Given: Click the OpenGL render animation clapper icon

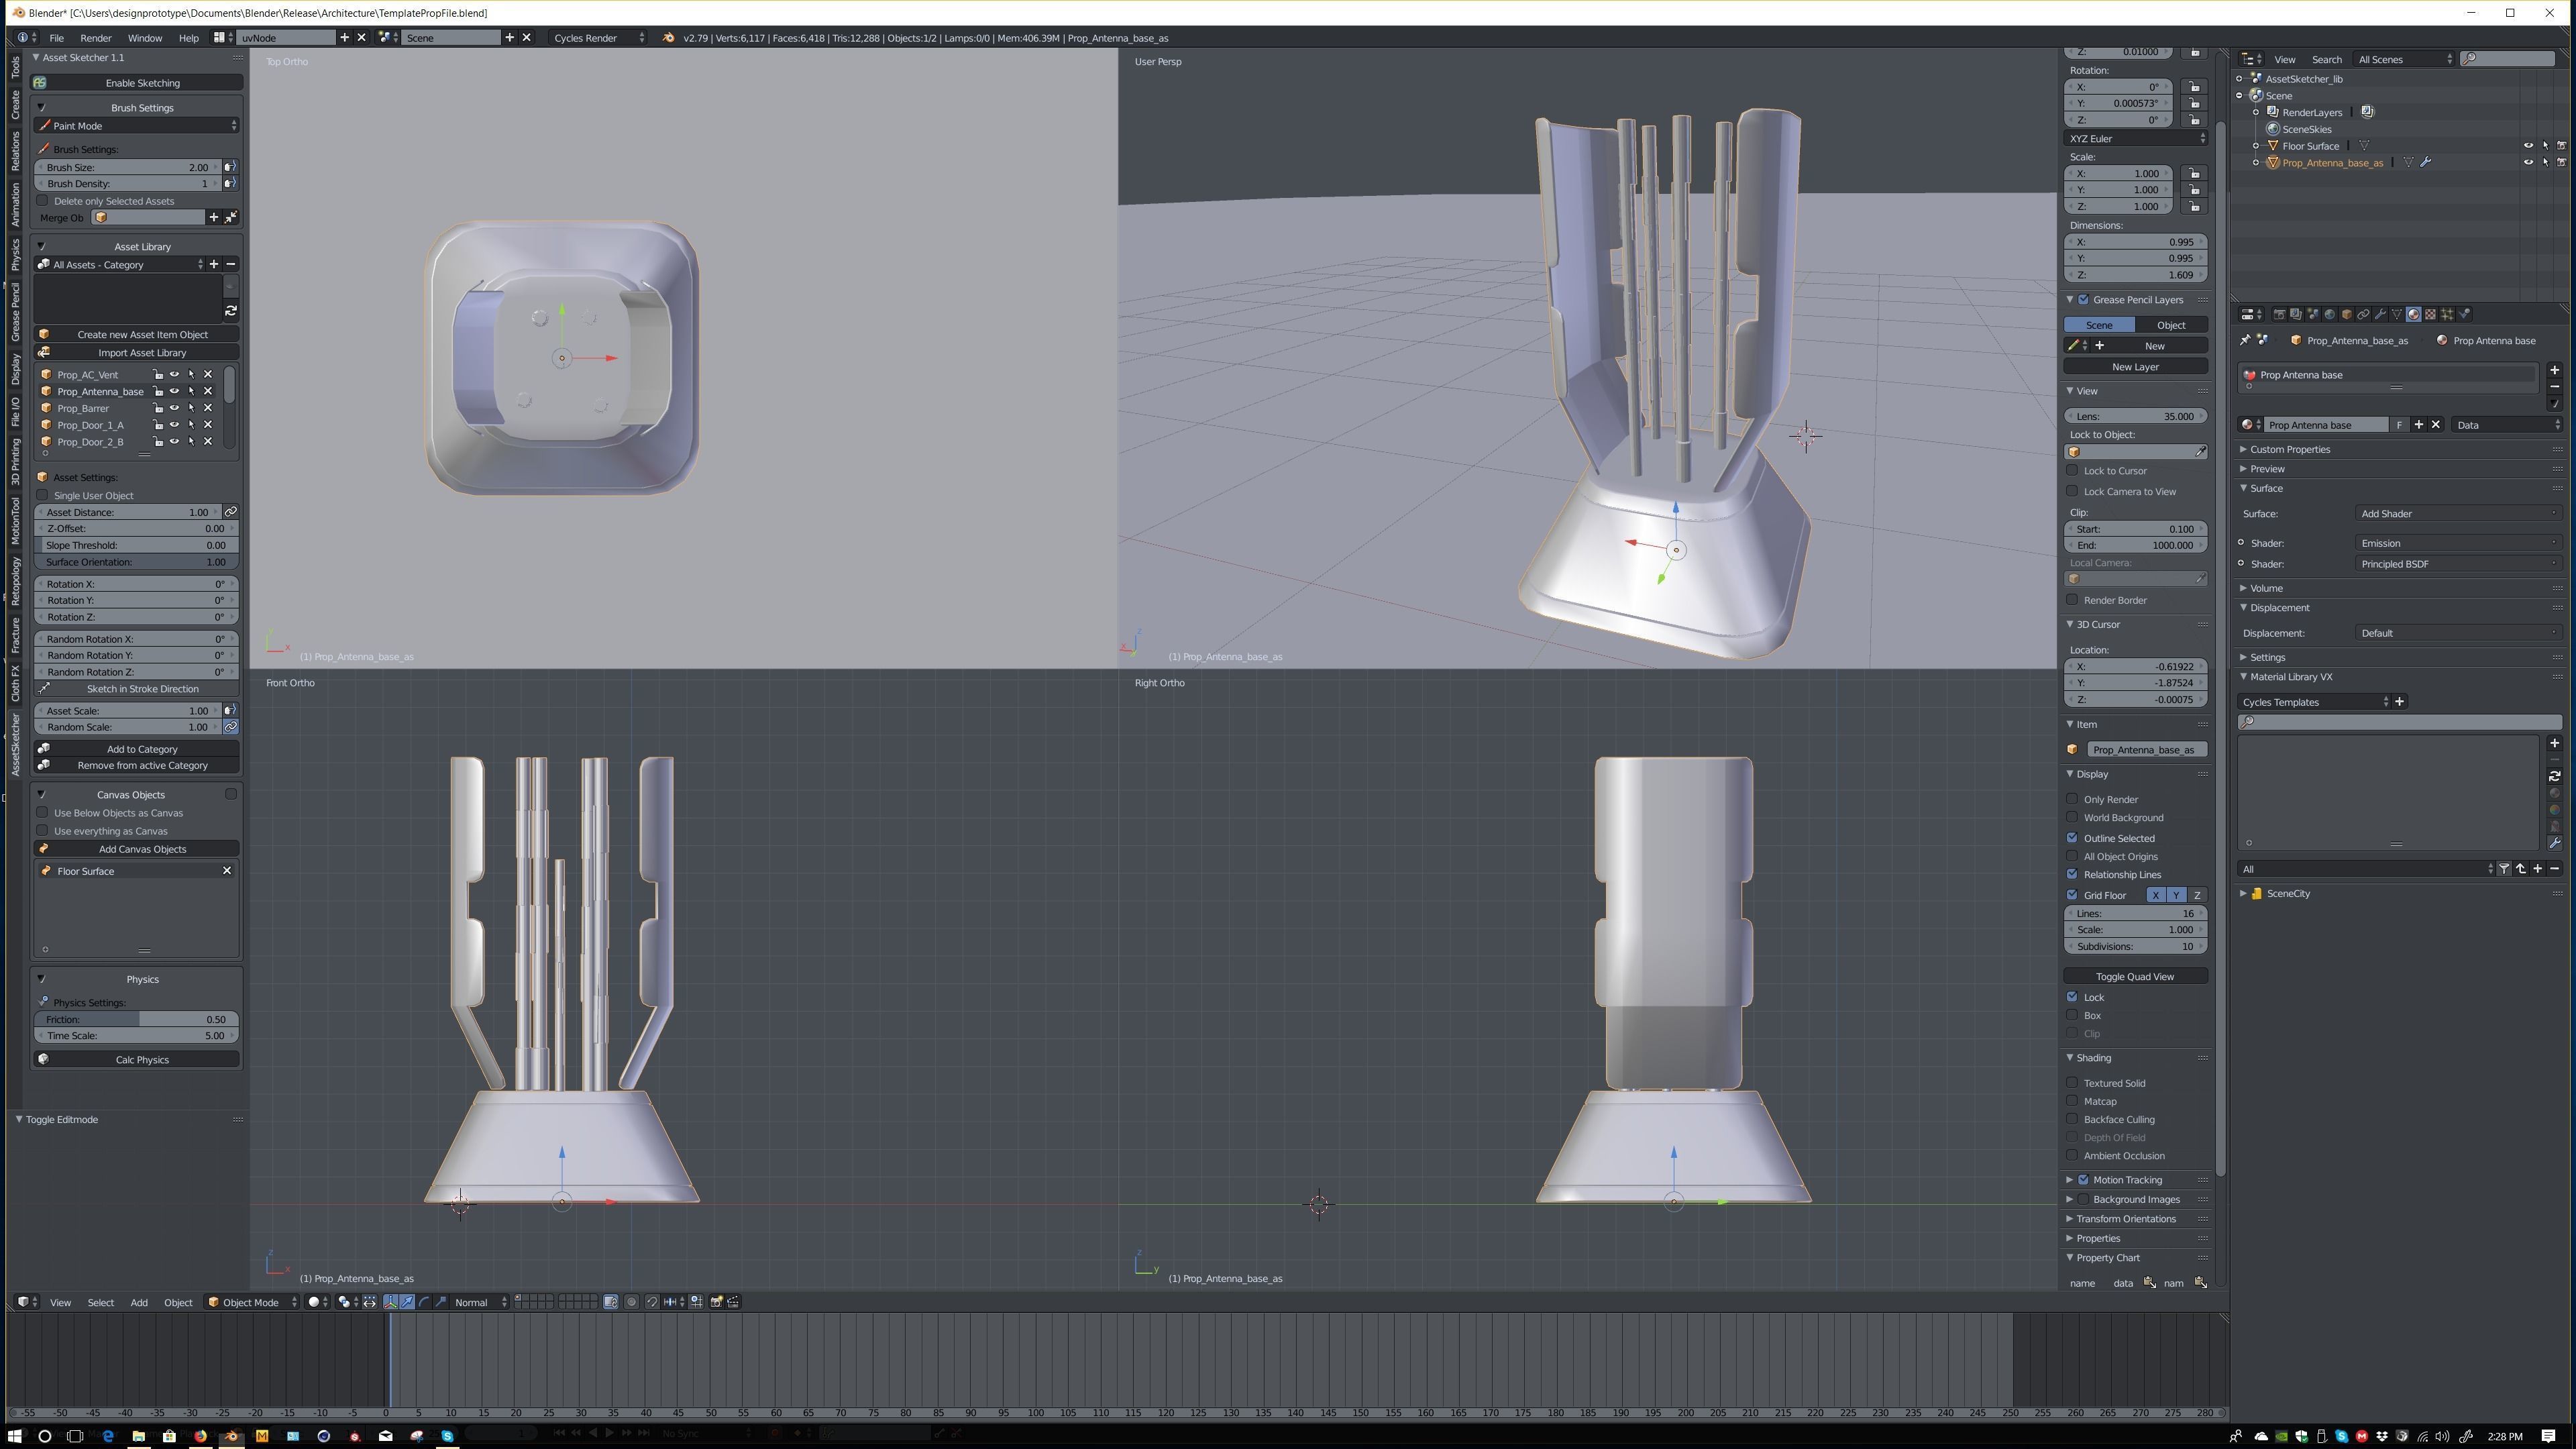Looking at the screenshot, I should coord(733,1302).
